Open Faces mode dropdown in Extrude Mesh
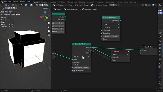 81,56
